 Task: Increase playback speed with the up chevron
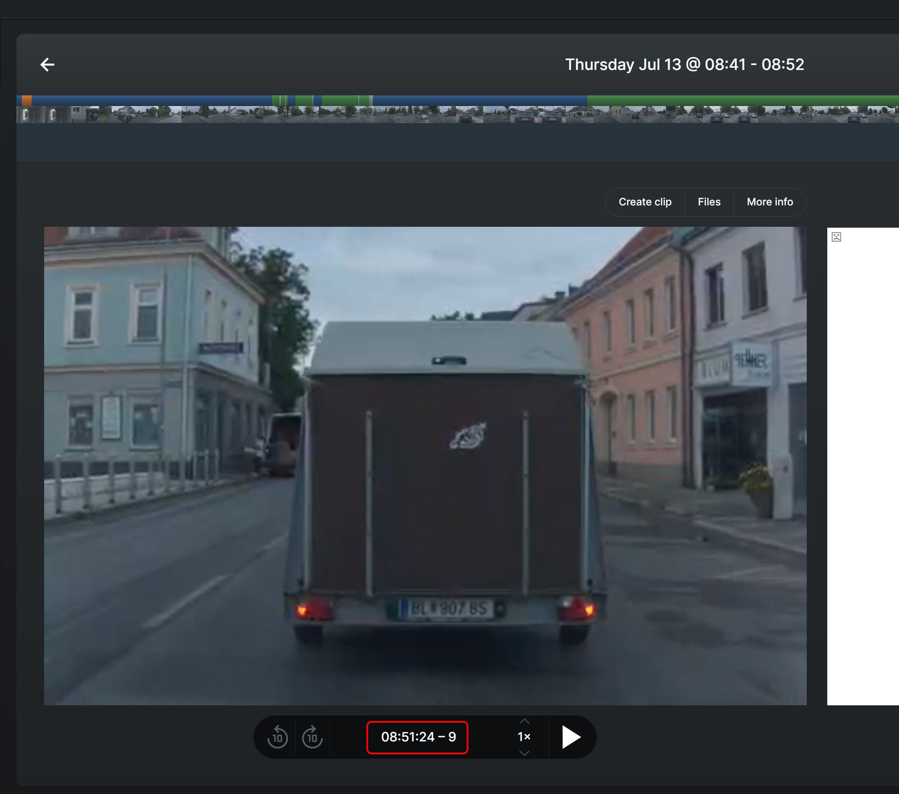524,720
